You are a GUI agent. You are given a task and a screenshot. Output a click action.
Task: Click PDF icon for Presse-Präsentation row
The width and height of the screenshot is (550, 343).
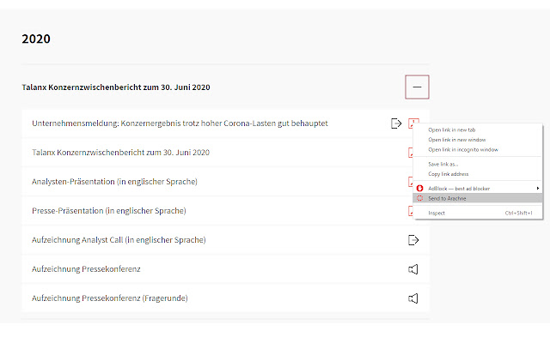[x=411, y=211]
